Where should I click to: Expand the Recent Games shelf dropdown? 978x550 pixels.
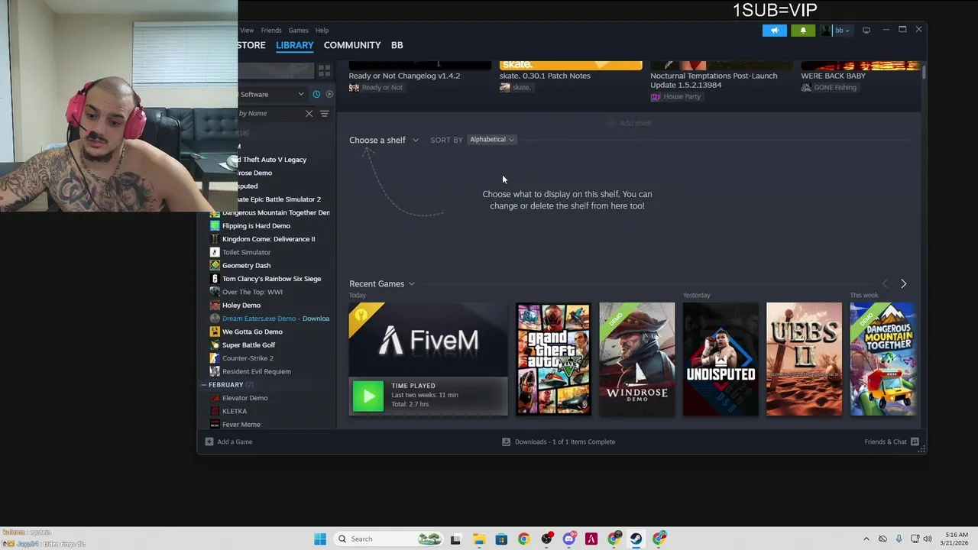coord(382,283)
